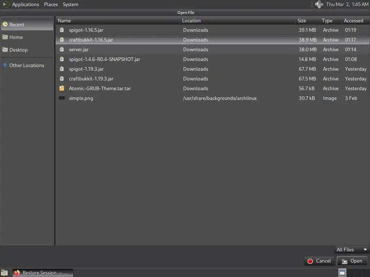Click the Downloads location of server.jar
Screen dimensions: 370x277
(x=195, y=49)
